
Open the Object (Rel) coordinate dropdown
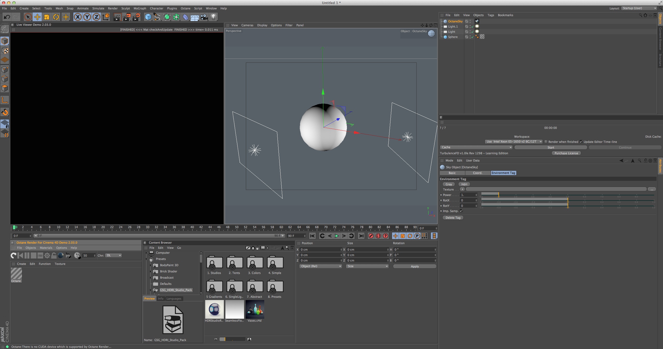coord(320,266)
